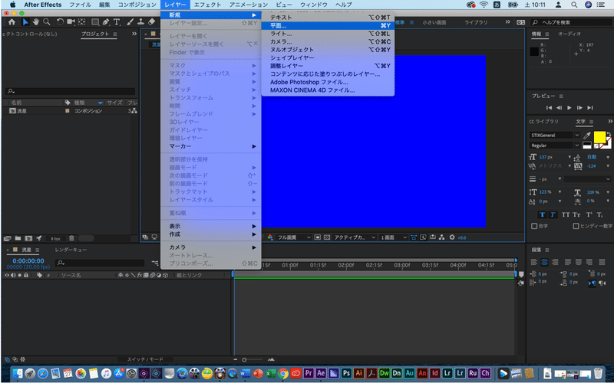Open the エフェクト menu in the menu bar

point(207,5)
